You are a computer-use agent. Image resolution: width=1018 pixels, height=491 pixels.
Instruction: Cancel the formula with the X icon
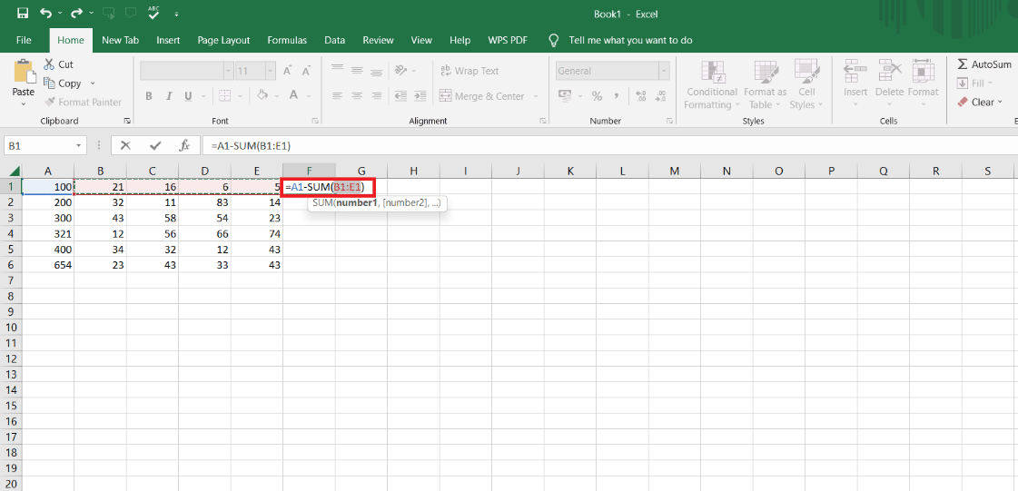(126, 146)
